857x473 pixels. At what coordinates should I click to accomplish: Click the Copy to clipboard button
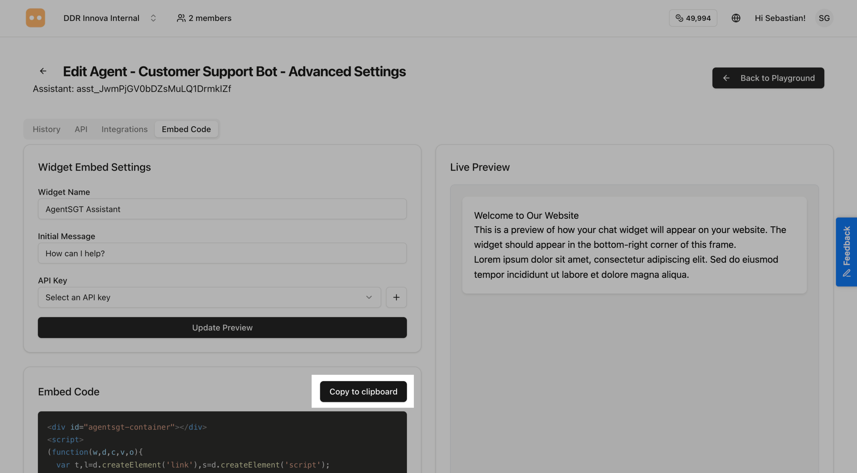tap(363, 392)
